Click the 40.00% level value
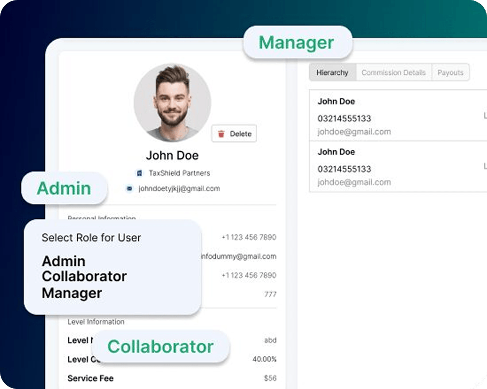The width and height of the screenshot is (487, 389). point(264,359)
